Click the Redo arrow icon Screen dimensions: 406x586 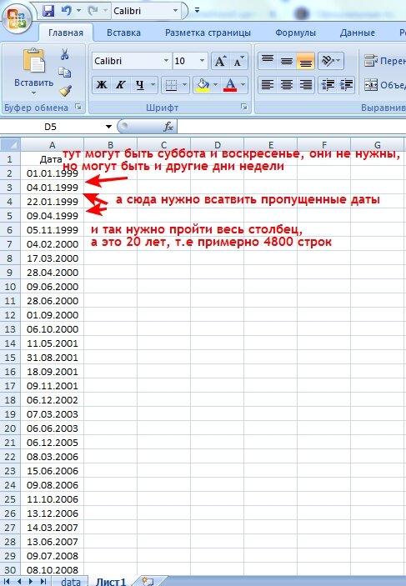93,11
